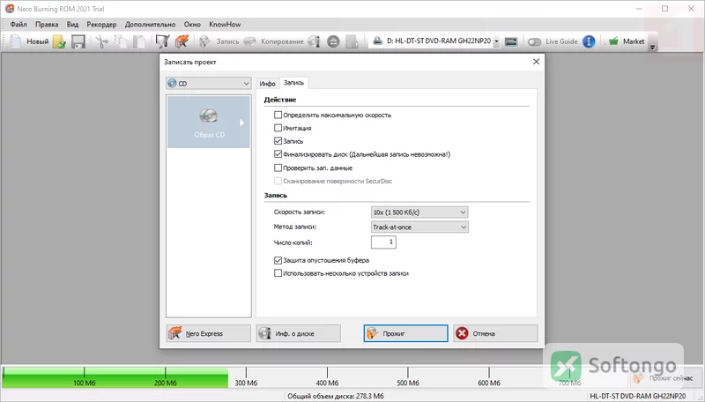Click the choose recorder icon

(511, 41)
